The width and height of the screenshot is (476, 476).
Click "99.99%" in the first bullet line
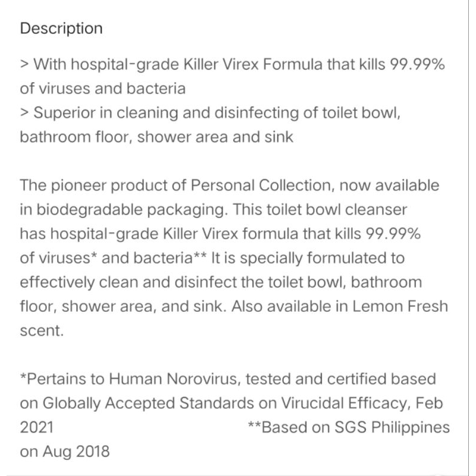click(x=416, y=64)
